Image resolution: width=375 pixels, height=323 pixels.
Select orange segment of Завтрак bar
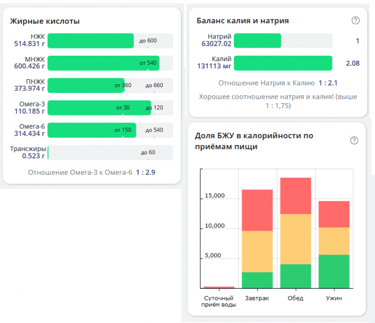tap(257, 251)
